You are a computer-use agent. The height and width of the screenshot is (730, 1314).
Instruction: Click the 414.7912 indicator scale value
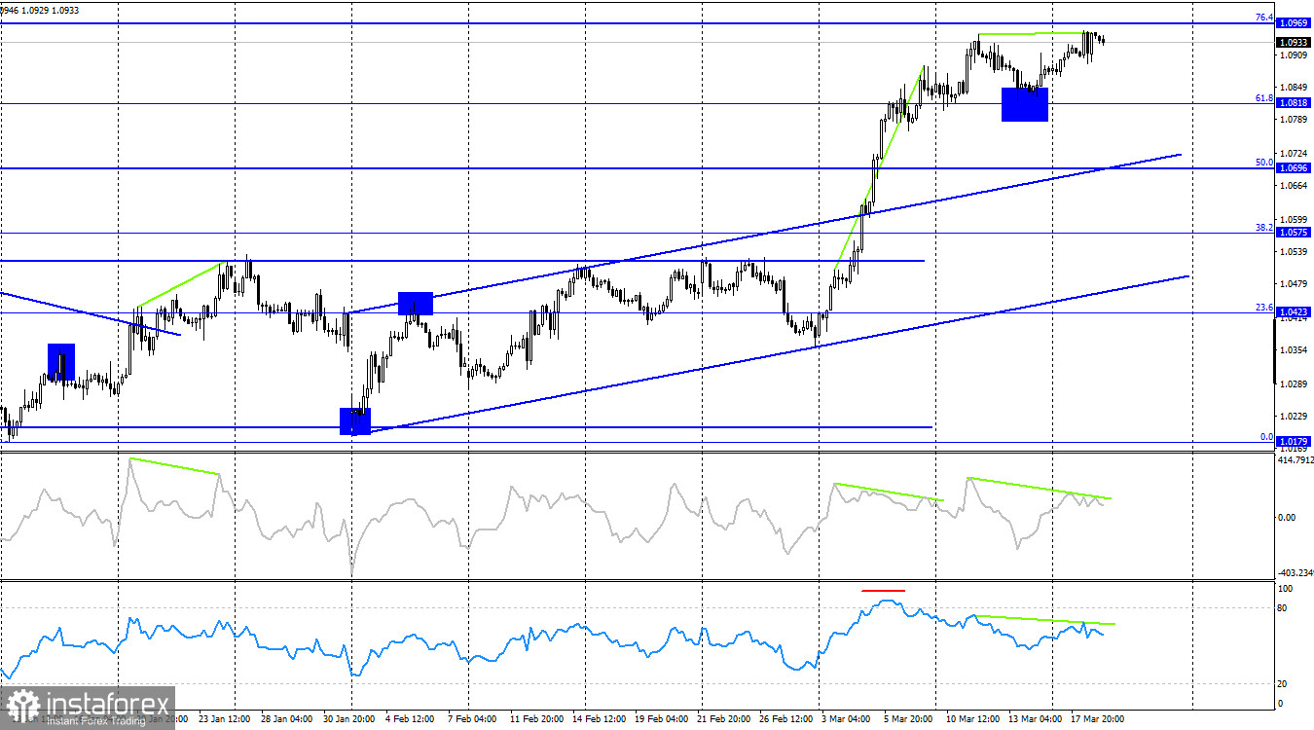pos(1296,460)
